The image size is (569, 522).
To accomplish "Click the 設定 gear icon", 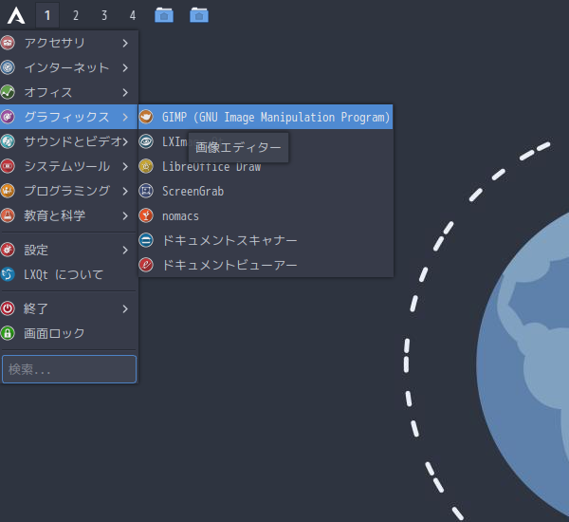I will coord(8,250).
